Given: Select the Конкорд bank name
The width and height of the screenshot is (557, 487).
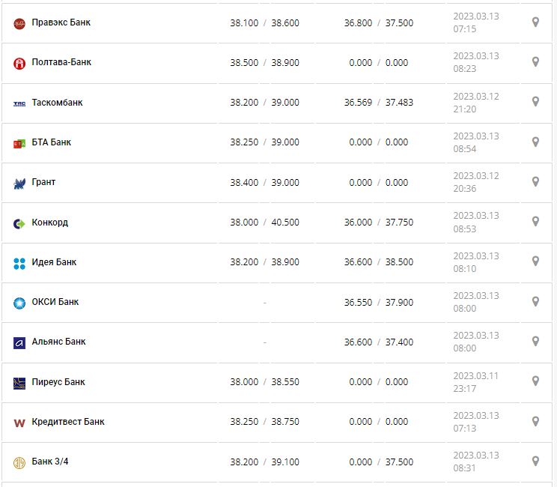Looking at the screenshot, I should [50, 223].
